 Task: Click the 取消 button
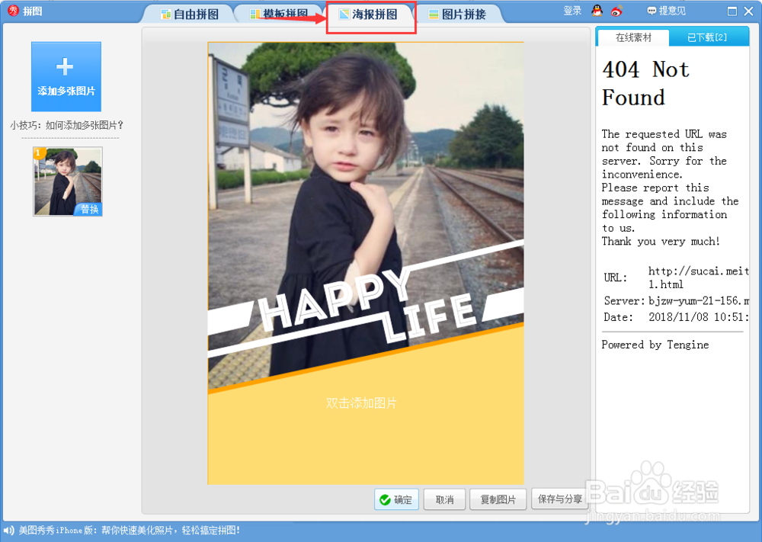pyautogui.click(x=444, y=499)
